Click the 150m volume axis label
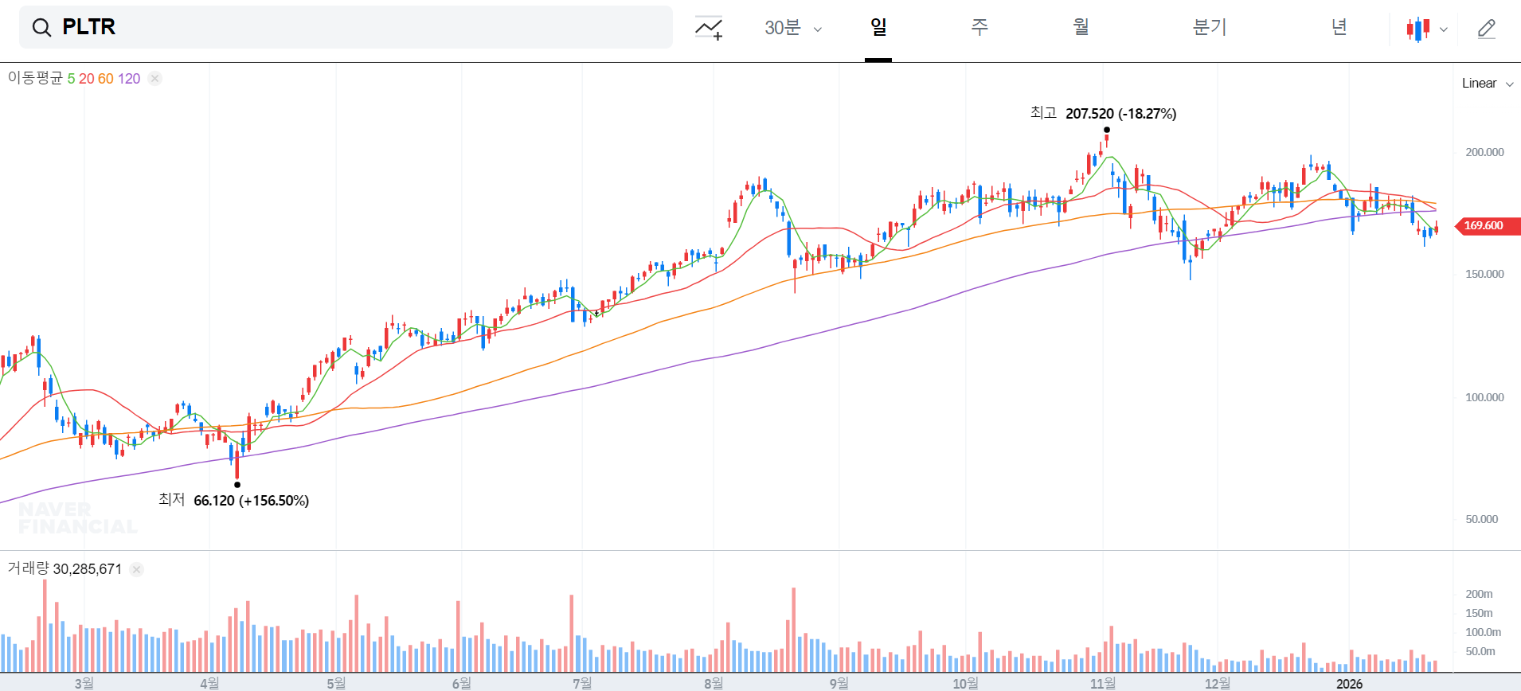This screenshot has height=691, width=1521. coord(1479,613)
